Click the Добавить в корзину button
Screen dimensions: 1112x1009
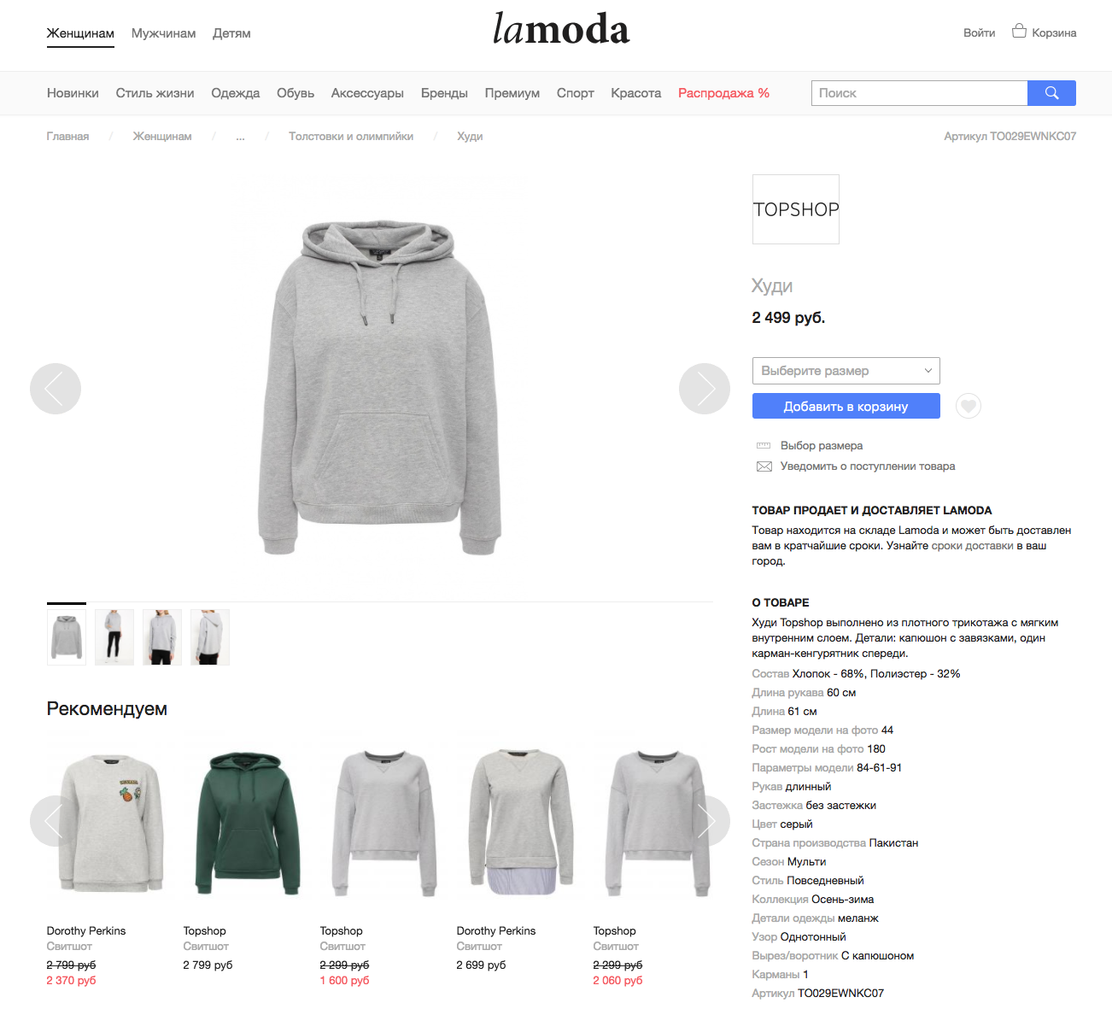[846, 406]
